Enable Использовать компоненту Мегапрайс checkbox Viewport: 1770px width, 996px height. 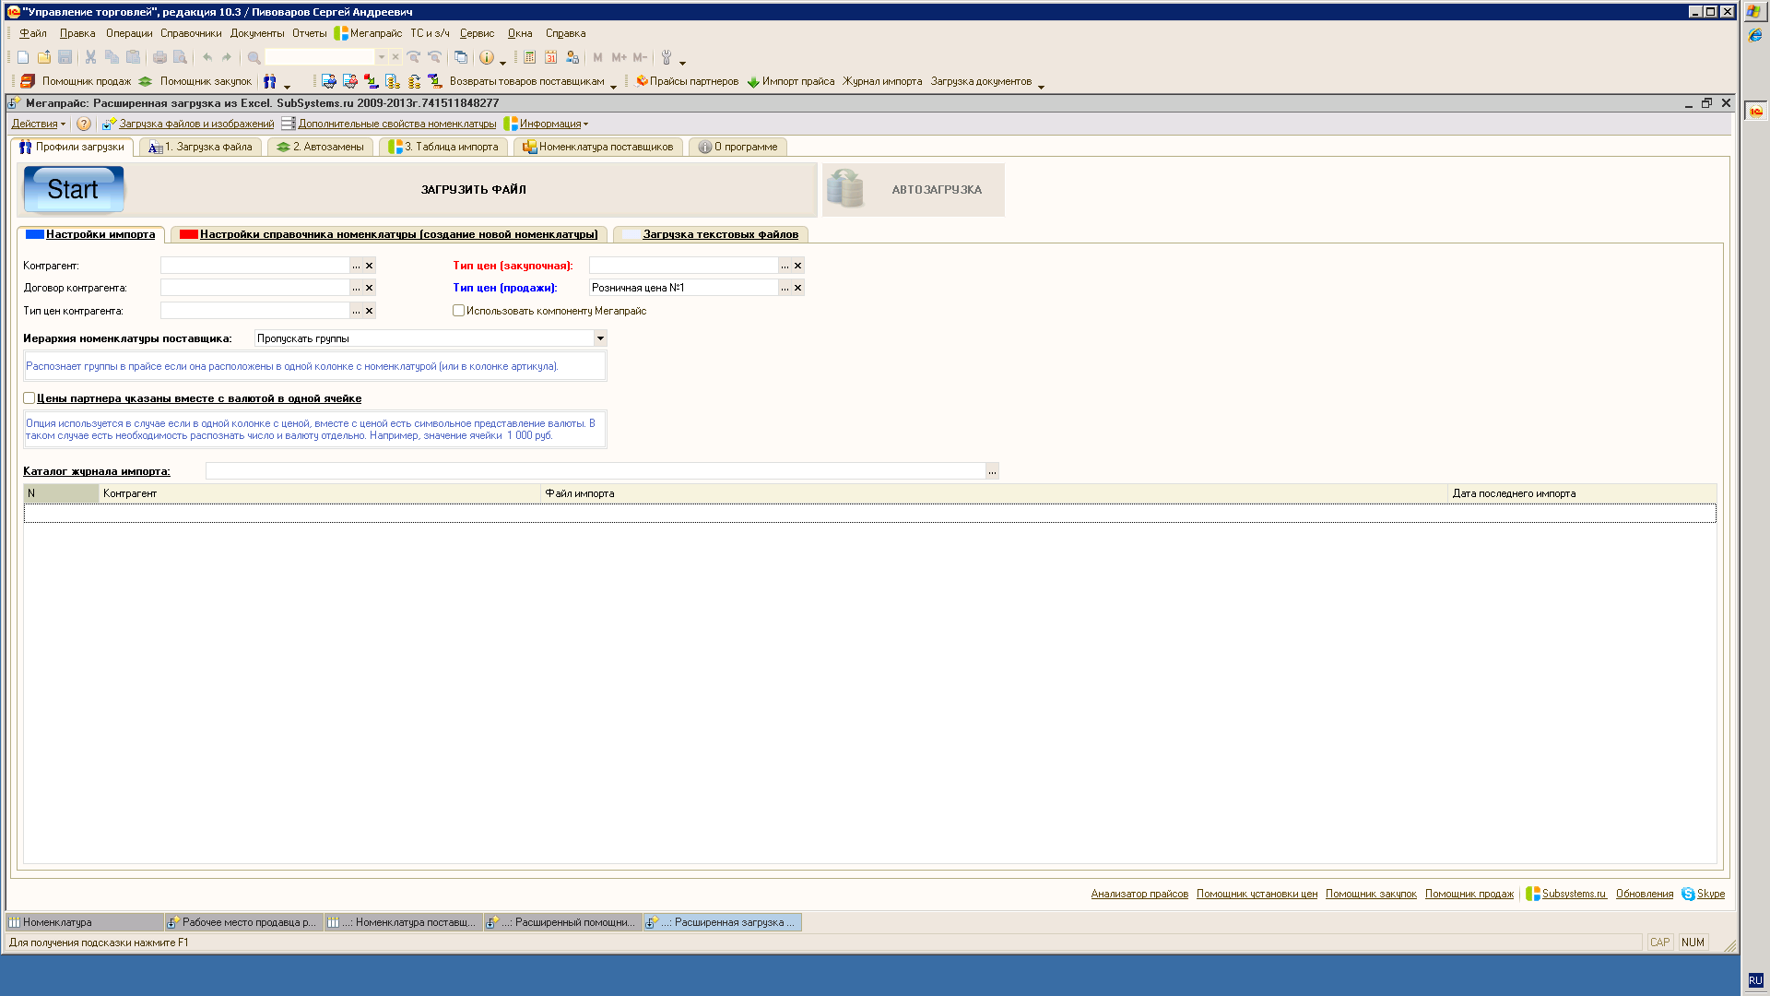coord(458,311)
